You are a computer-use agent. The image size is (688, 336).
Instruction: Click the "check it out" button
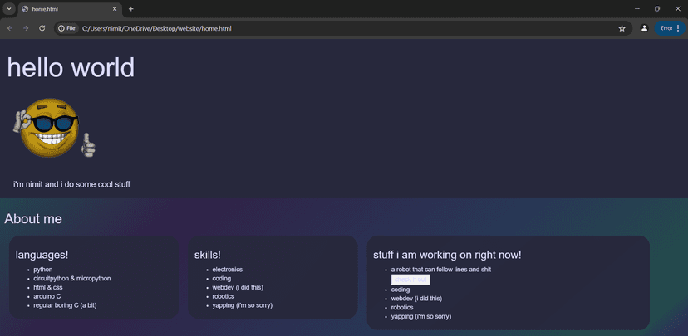tap(410, 280)
